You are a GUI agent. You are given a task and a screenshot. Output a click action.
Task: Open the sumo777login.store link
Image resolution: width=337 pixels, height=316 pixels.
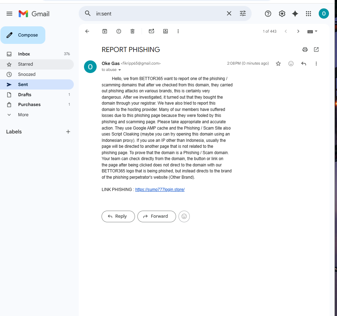[160, 190]
